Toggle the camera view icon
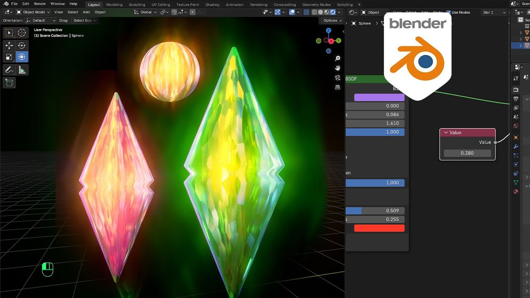The image size is (530, 298). pyautogui.click(x=337, y=77)
